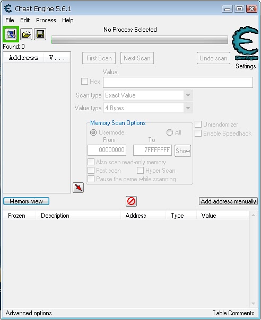Image resolution: width=261 pixels, height=320 pixels.
Task: Open the Edit menu
Action: click(x=25, y=20)
